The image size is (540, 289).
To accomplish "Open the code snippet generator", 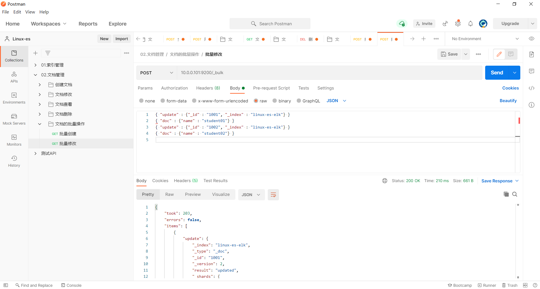I will click(532, 88).
